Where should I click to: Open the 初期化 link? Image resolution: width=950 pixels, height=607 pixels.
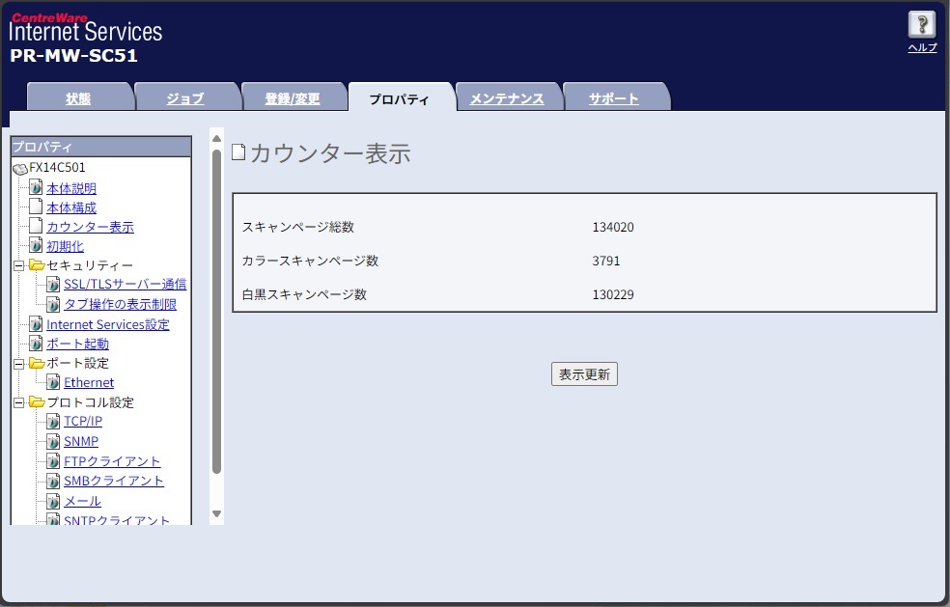click(66, 246)
